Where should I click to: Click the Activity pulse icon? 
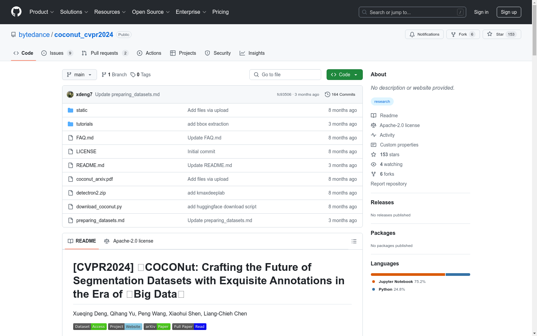coord(374,135)
